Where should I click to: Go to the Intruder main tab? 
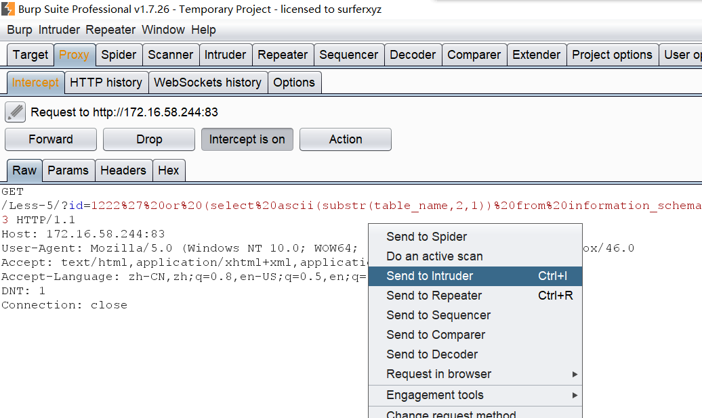225,55
